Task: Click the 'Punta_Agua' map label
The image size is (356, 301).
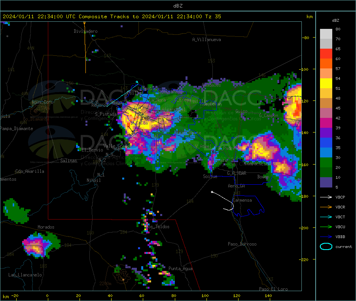Action: (180, 269)
